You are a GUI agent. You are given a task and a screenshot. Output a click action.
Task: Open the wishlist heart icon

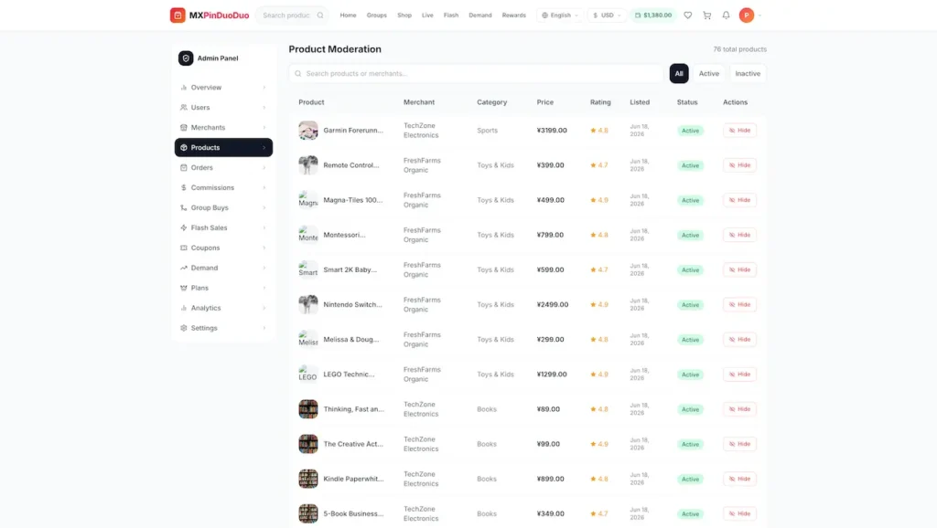click(688, 15)
